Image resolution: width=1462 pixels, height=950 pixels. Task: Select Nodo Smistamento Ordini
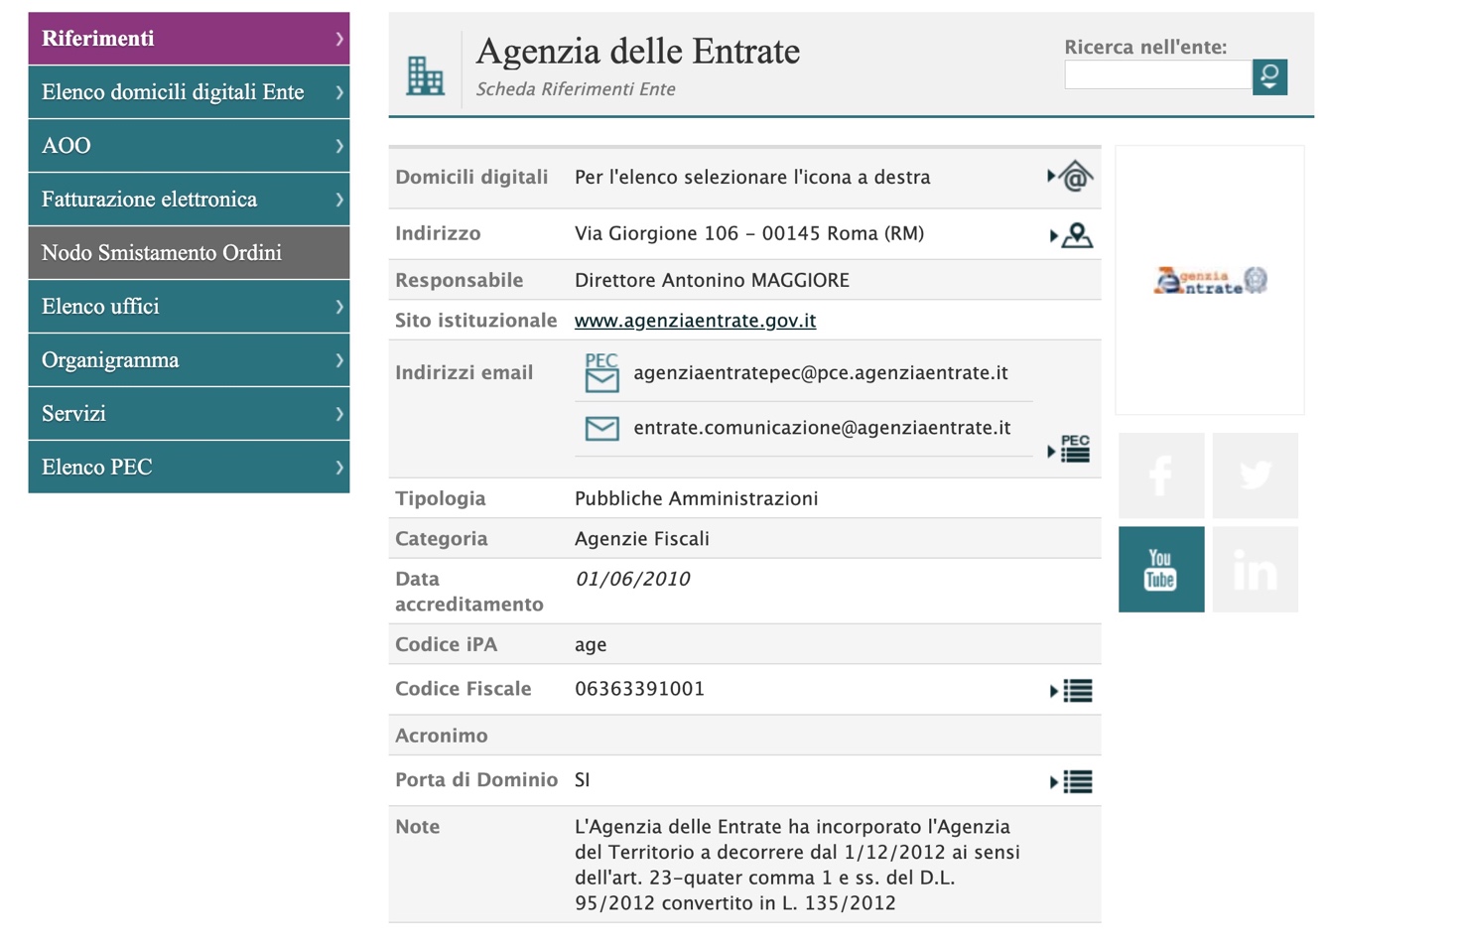[189, 253]
